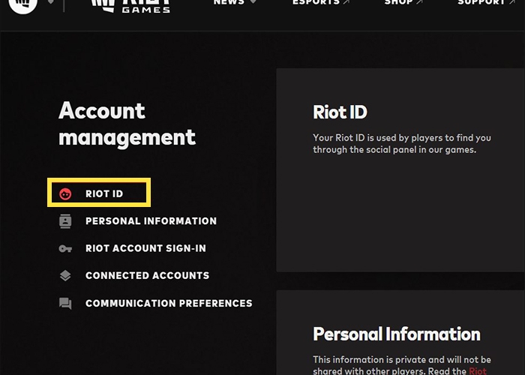Click the Riot Games wordmark logo
525x375 pixels.
[131, 4]
